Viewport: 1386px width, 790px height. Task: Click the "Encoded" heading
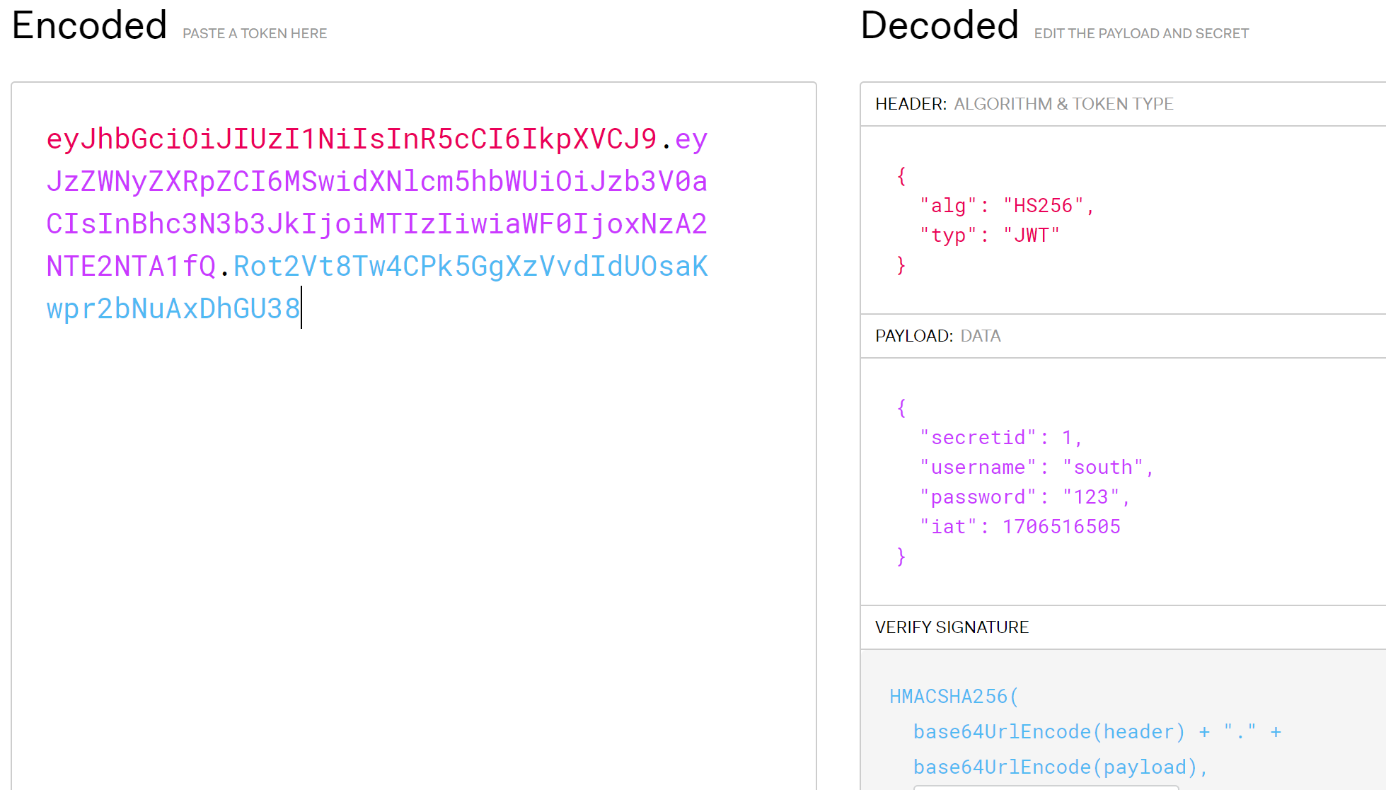click(x=90, y=25)
